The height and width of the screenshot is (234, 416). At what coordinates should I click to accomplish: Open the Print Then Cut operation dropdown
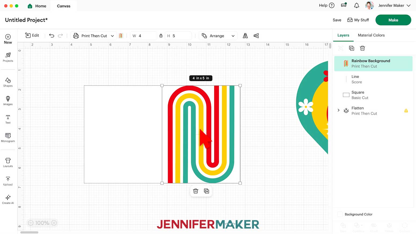point(94,36)
